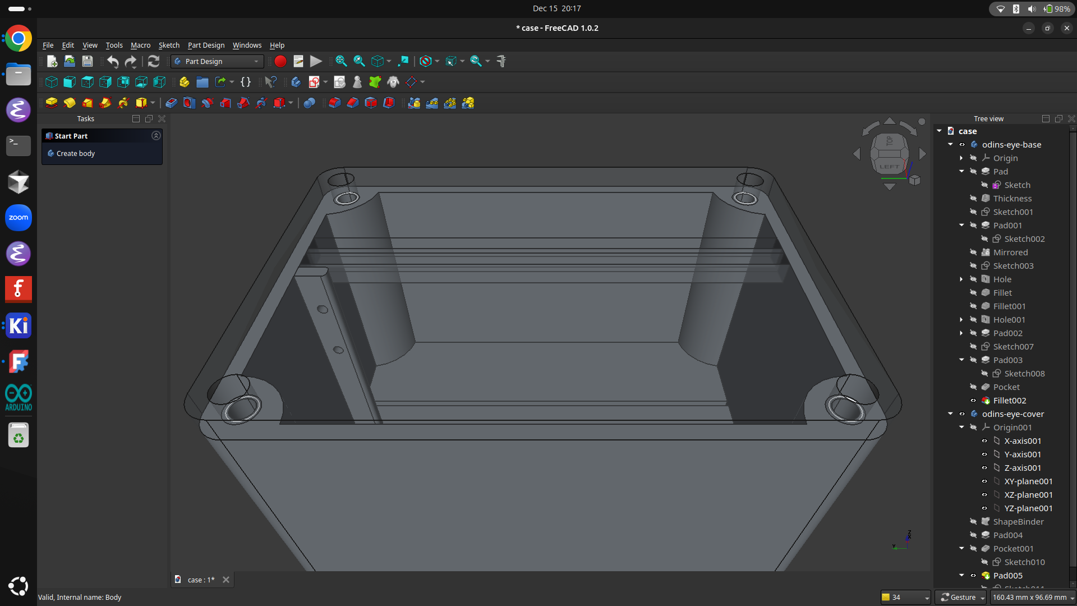Screen dimensions: 1077x606
Task: Click the Boolean operation icon
Action: click(309, 103)
